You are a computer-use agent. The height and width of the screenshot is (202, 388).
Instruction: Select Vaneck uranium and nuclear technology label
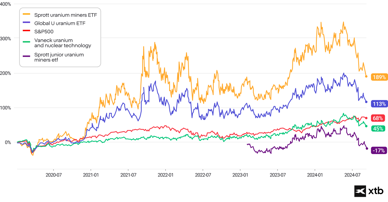[x=63, y=43]
